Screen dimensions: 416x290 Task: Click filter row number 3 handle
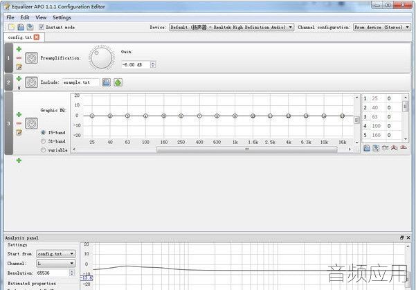9,123
